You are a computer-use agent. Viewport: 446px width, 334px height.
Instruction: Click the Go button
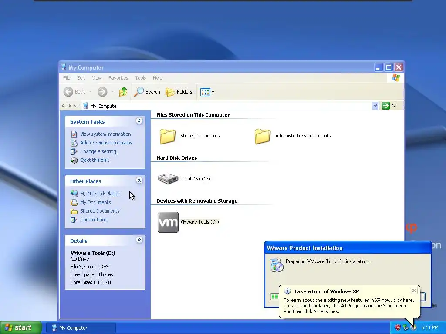[x=390, y=106]
